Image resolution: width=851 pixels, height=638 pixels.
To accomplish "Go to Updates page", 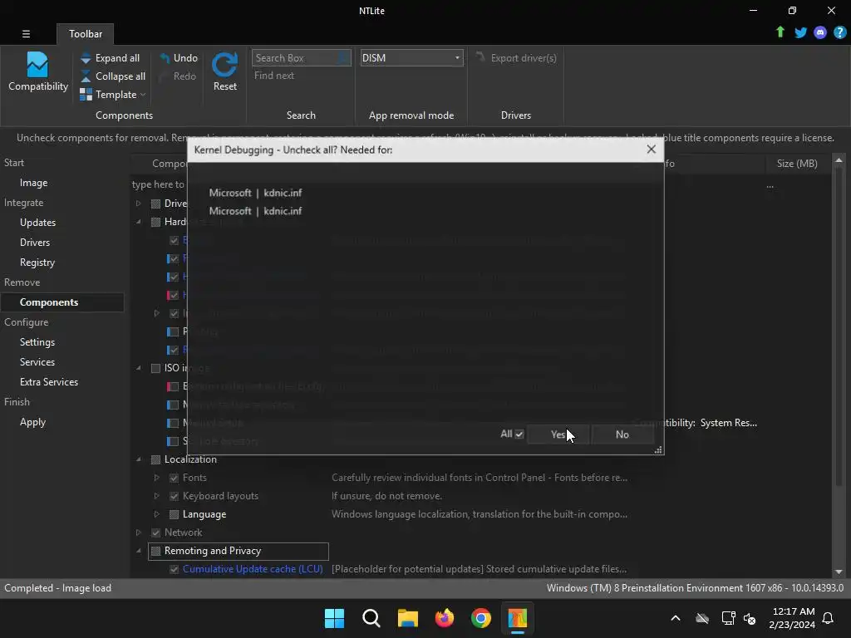I will [37, 223].
